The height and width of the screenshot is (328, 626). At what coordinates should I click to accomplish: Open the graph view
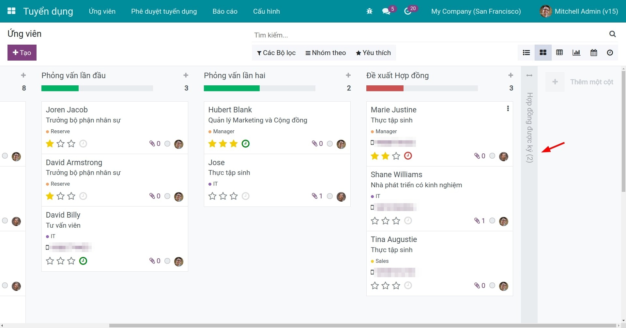576,52
